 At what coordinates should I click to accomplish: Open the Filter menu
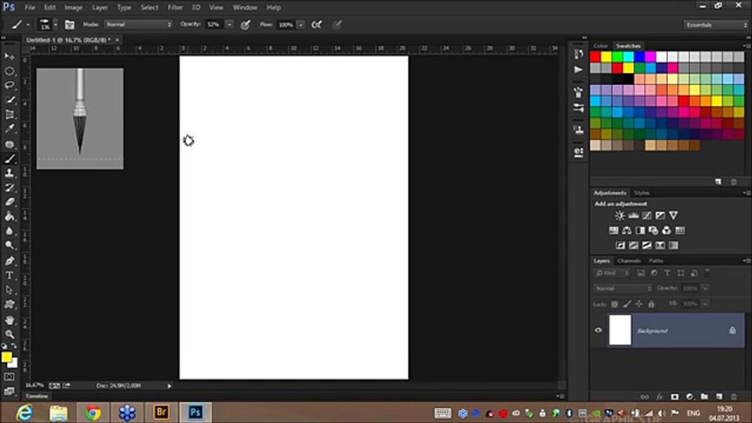(175, 8)
